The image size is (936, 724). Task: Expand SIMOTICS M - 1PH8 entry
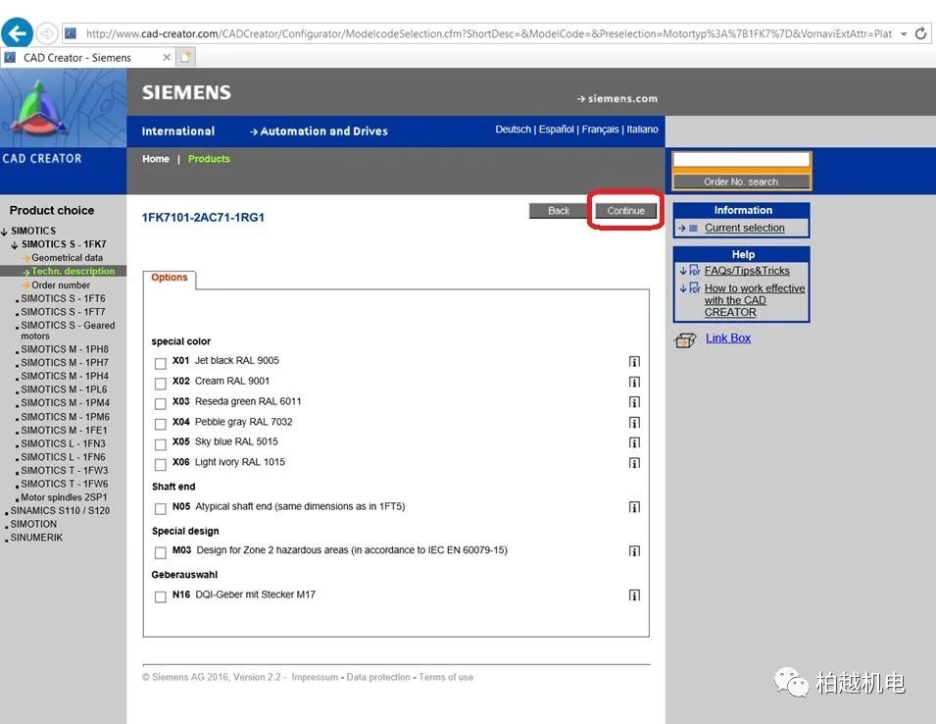click(x=65, y=349)
